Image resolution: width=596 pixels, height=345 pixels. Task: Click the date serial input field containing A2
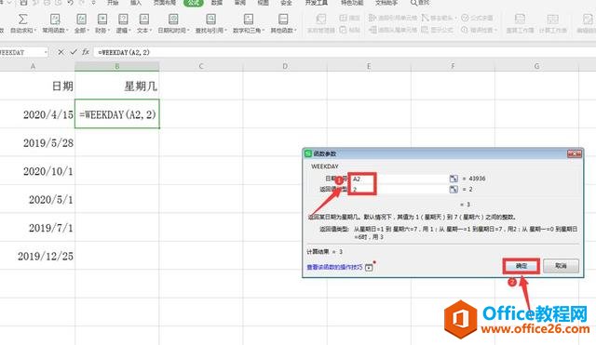coord(400,179)
